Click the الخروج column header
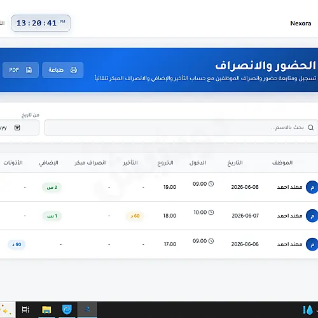 (x=165, y=163)
